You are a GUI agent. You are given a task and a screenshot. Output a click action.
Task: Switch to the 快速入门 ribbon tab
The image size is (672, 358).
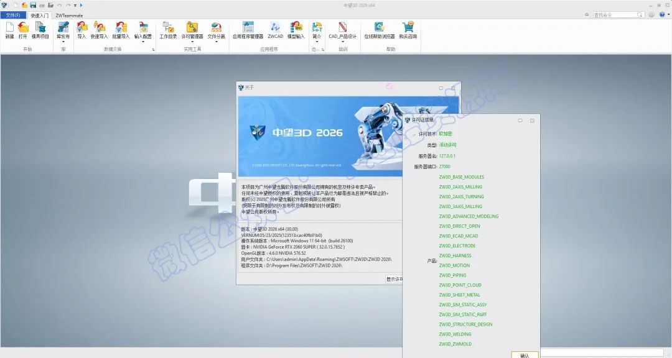point(39,16)
